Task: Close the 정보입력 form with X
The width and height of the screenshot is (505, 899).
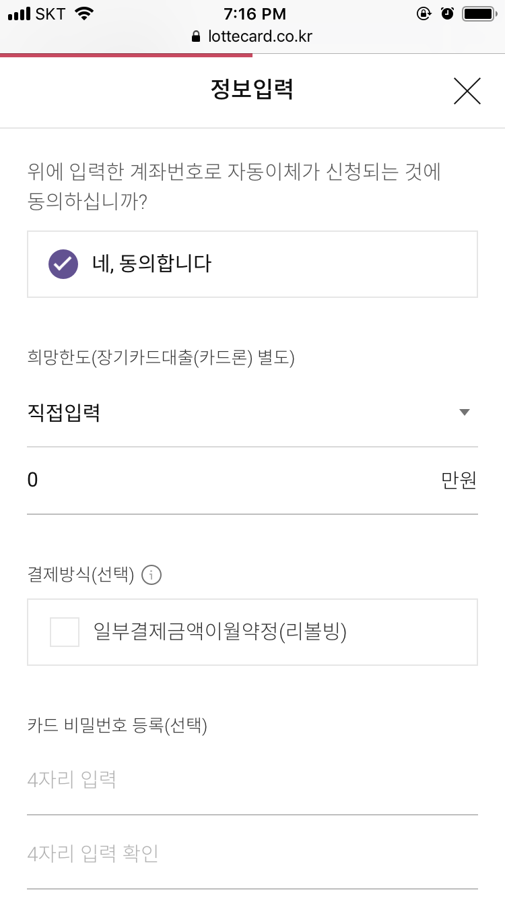Action: 467,91
